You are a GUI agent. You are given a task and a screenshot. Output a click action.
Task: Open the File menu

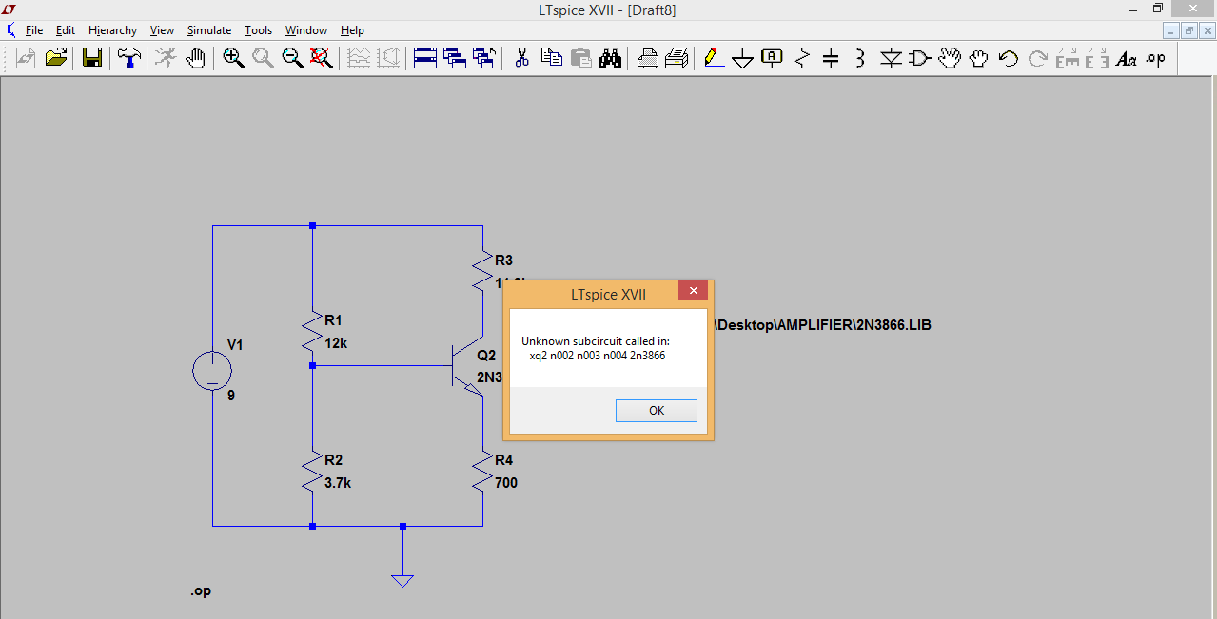(34, 30)
